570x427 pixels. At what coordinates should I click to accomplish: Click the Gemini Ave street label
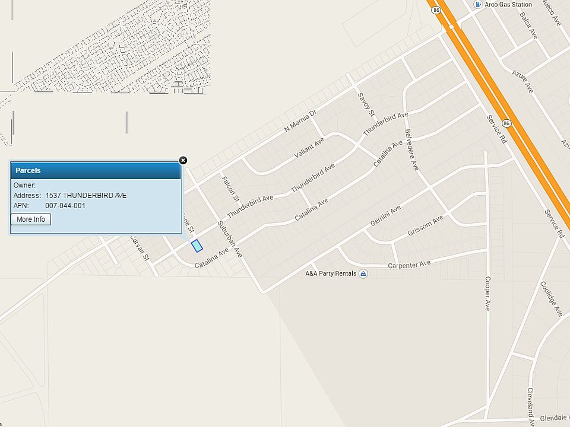(385, 215)
